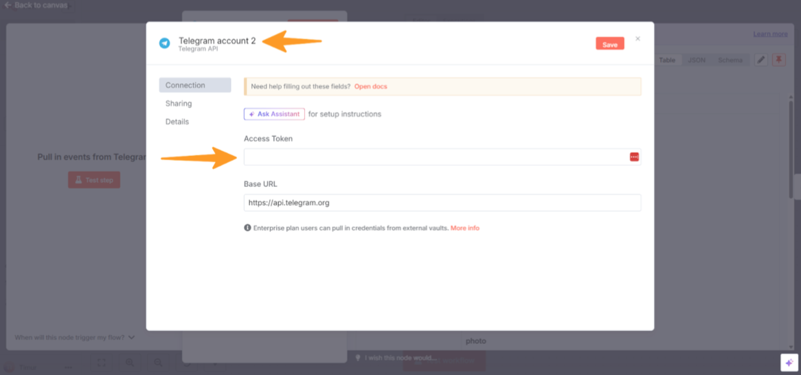Select the Connection tab
Image resolution: width=801 pixels, height=375 pixels.
click(x=194, y=85)
